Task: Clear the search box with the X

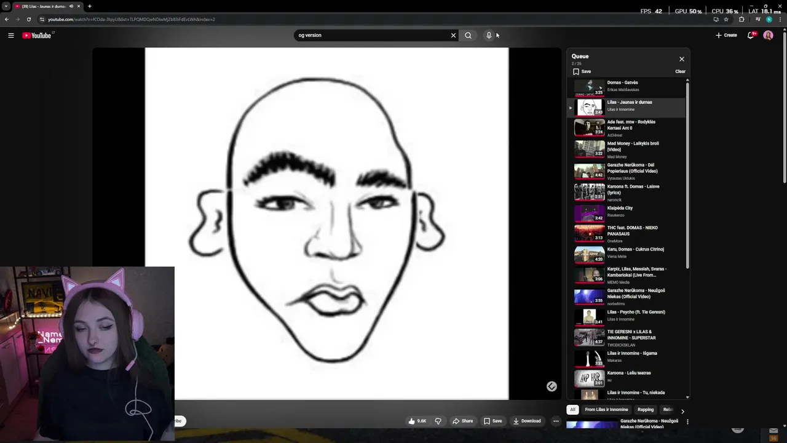Action: point(454,35)
